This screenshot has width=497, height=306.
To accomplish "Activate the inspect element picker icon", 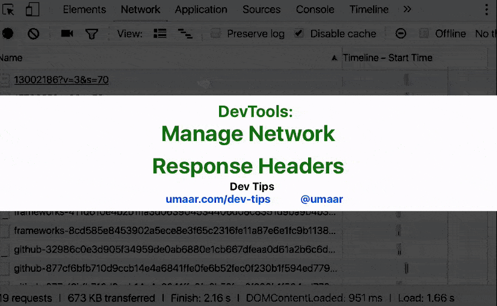I will point(8,10).
